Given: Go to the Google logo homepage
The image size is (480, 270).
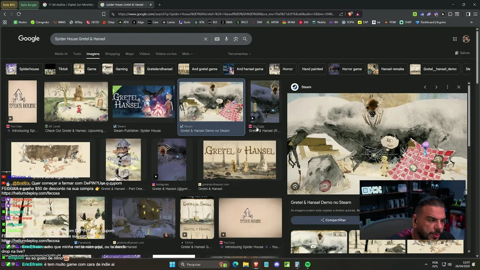Looking at the screenshot, I should pos(29,39).
